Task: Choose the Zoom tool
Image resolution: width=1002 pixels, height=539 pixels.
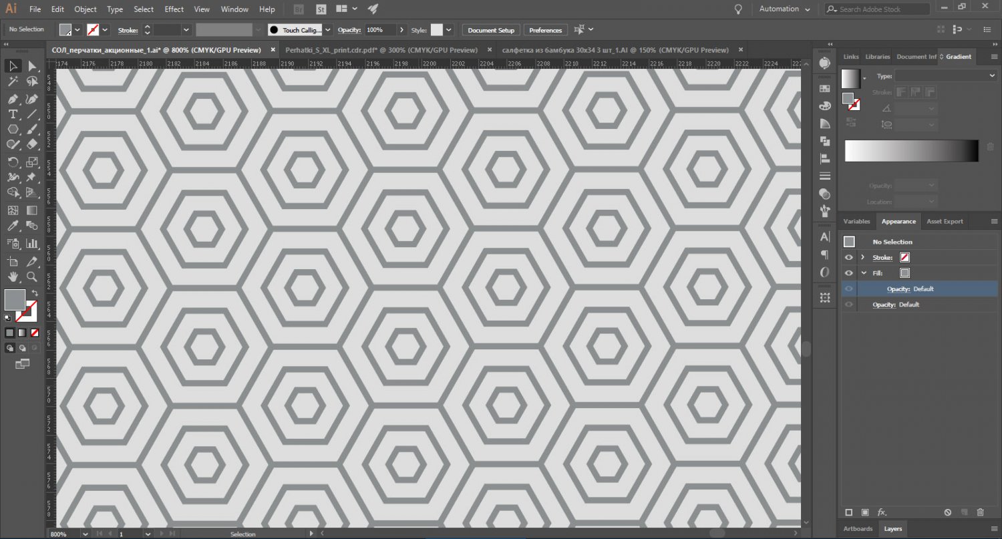Action: click(x=31, y=277)
